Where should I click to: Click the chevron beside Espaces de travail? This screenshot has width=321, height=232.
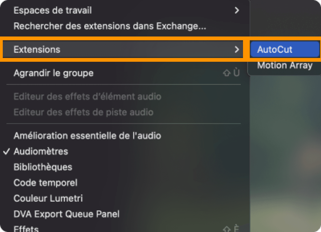237,10
